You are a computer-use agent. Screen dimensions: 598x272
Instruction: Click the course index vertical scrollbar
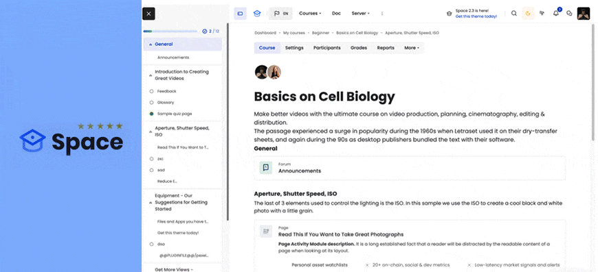point(228,121)
